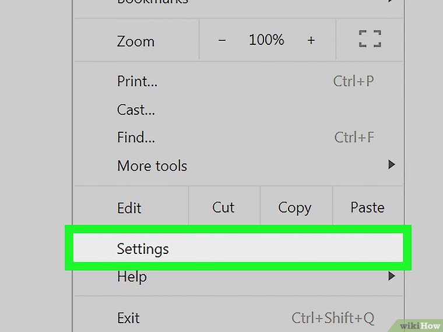443x332 pixels.
Task: Click the Zoom row label
Action: coord(136,41)
